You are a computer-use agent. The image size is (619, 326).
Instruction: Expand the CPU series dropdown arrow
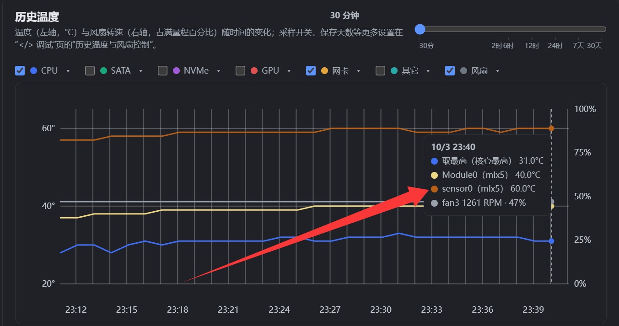pyautogui.click(x=68, y=71)
